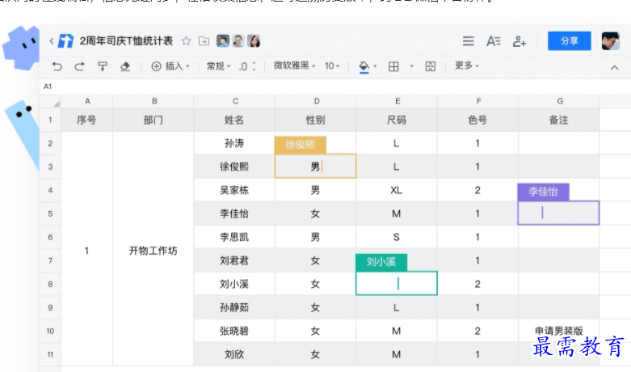Select column D header
Viewport: 631px width, 372px height.
coord(316,101)
